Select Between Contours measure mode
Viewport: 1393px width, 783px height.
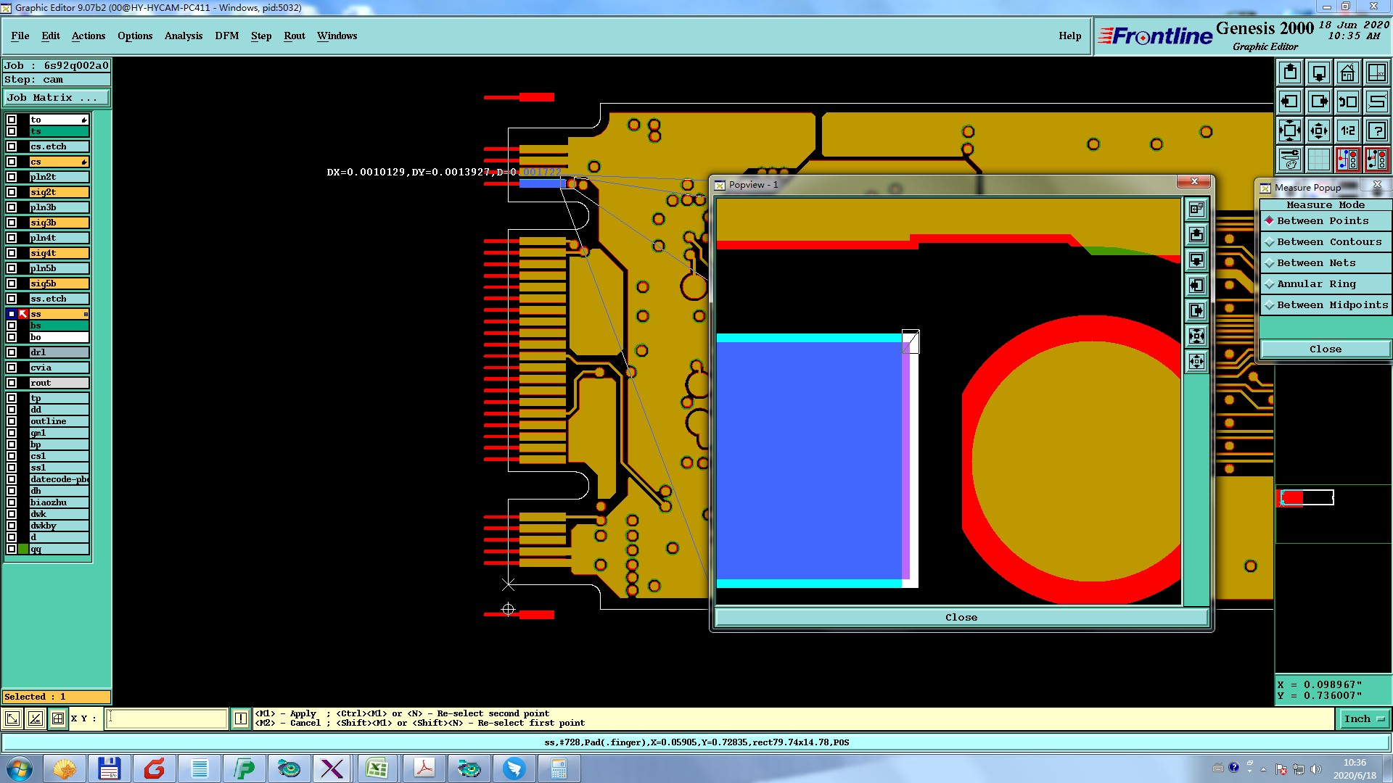point(1328,242)
